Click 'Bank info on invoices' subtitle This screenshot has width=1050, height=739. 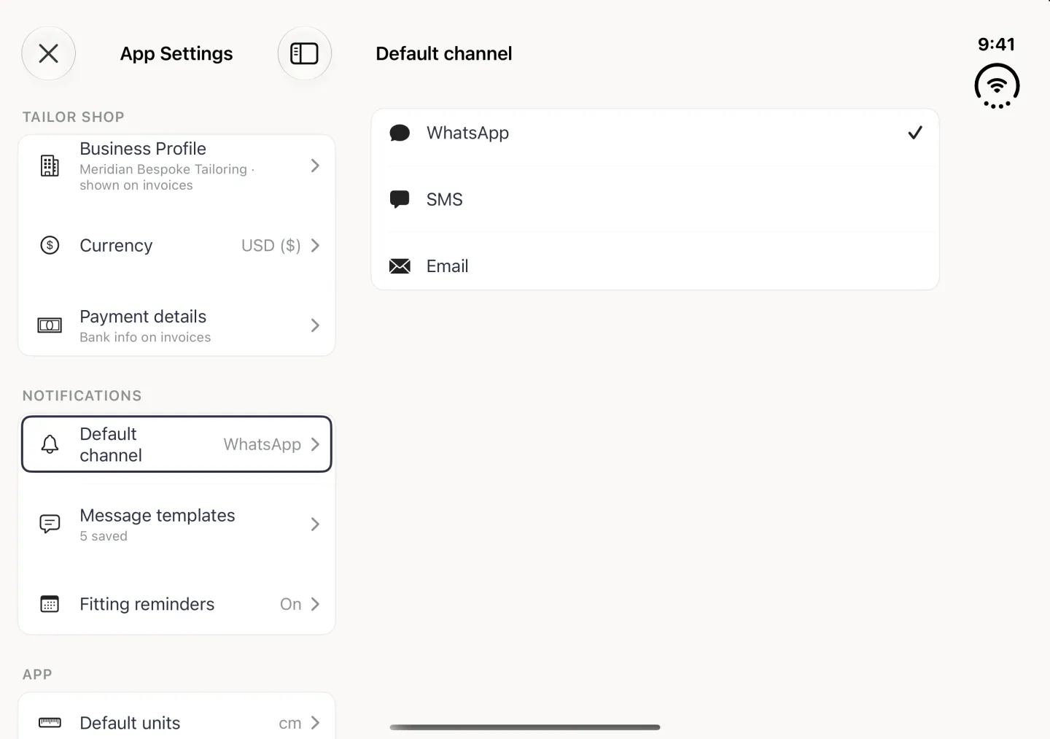click(145, 337)
